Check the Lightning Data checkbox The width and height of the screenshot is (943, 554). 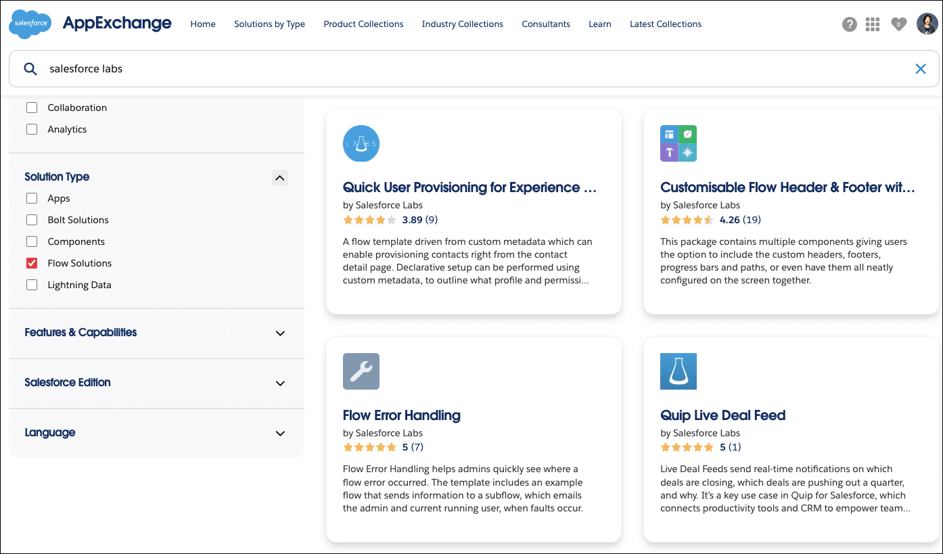pos(32,285)
